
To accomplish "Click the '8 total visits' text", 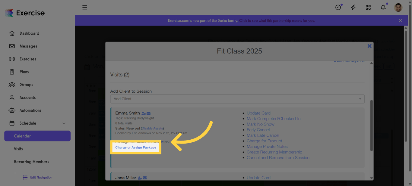I will [124, 123].
